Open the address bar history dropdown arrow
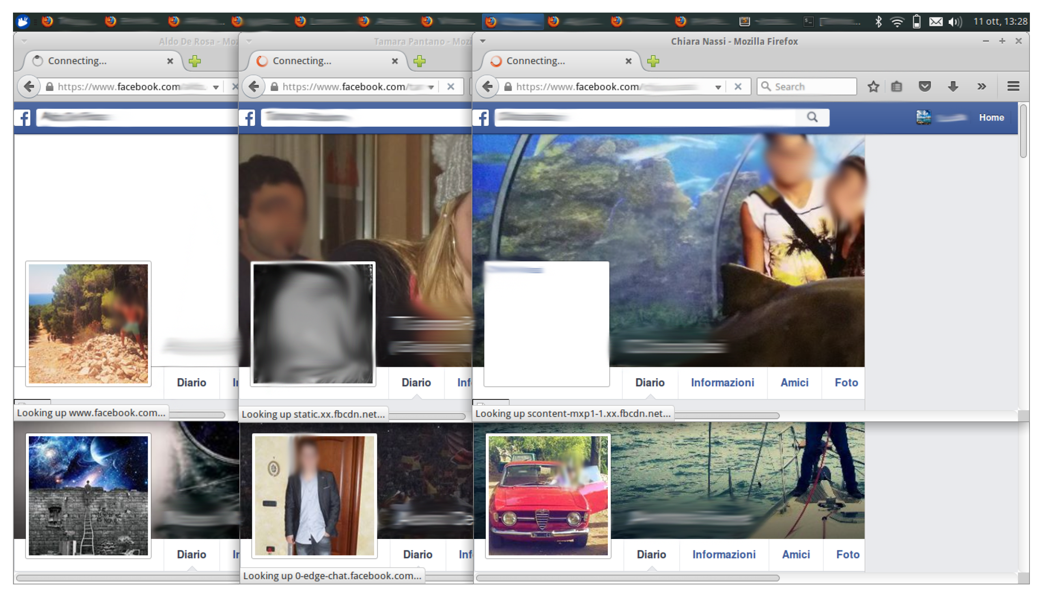 pyautogui.click(x=718, y=86)
